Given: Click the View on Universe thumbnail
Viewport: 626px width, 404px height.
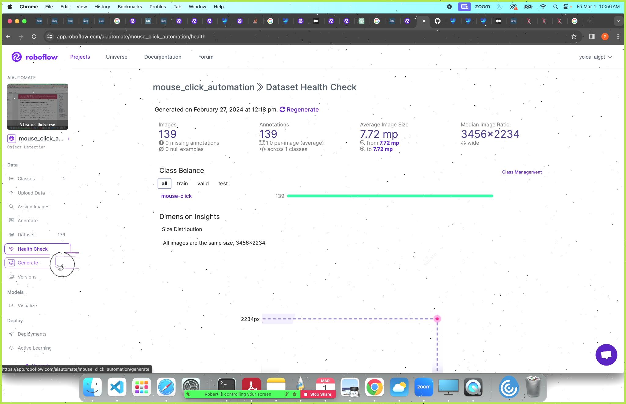Looking at the screenshot, I should pyautogui.click(x=38, y=107).
